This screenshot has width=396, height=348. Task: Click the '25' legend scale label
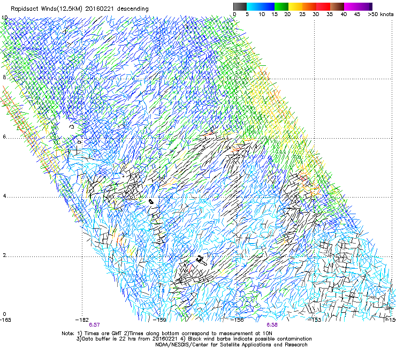302,14
